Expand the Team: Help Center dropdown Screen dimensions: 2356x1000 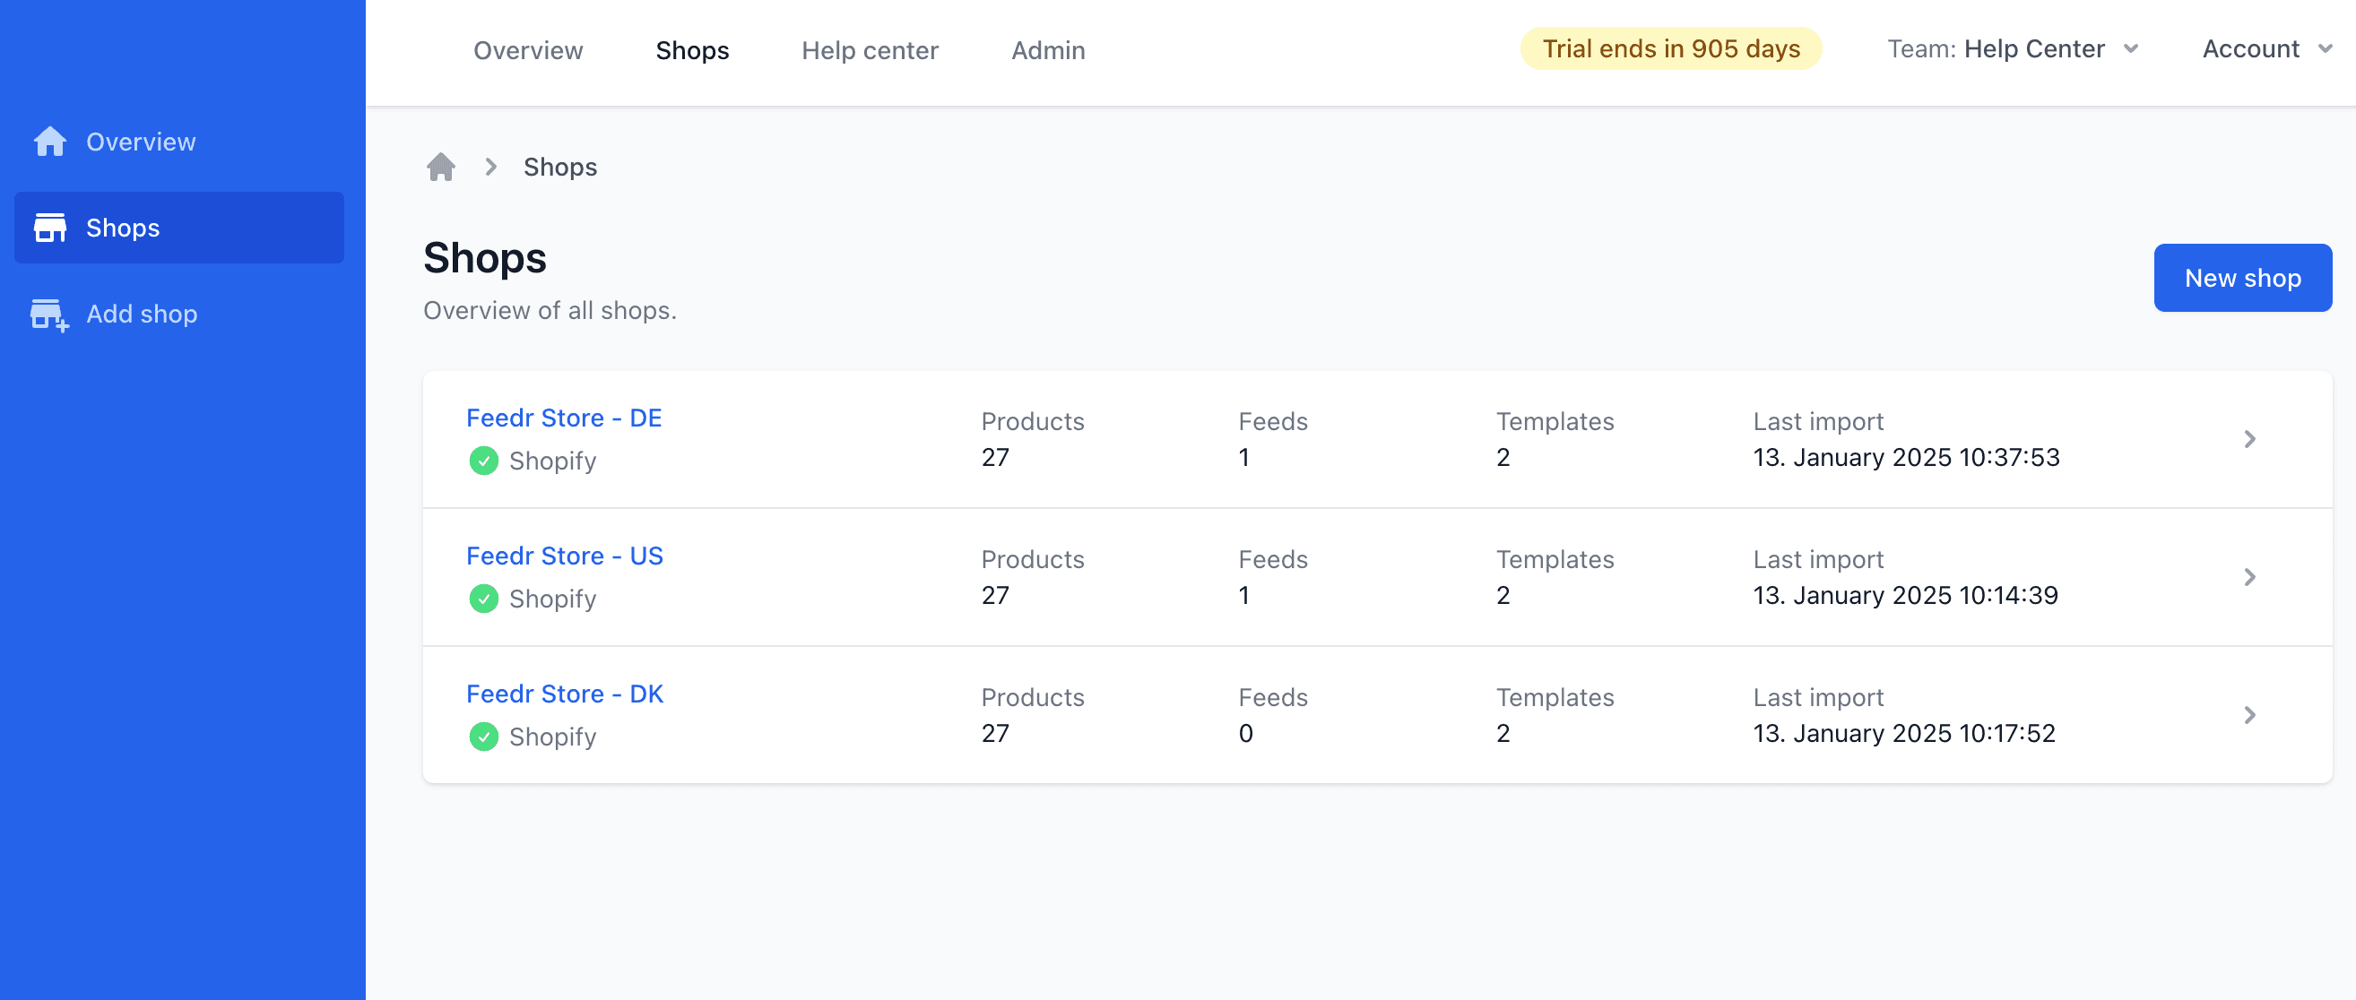(x=2012, y=49)
